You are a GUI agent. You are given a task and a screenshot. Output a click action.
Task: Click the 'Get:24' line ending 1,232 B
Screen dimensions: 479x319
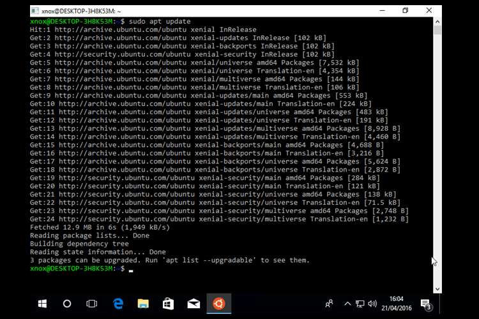[x=219, y=219]
